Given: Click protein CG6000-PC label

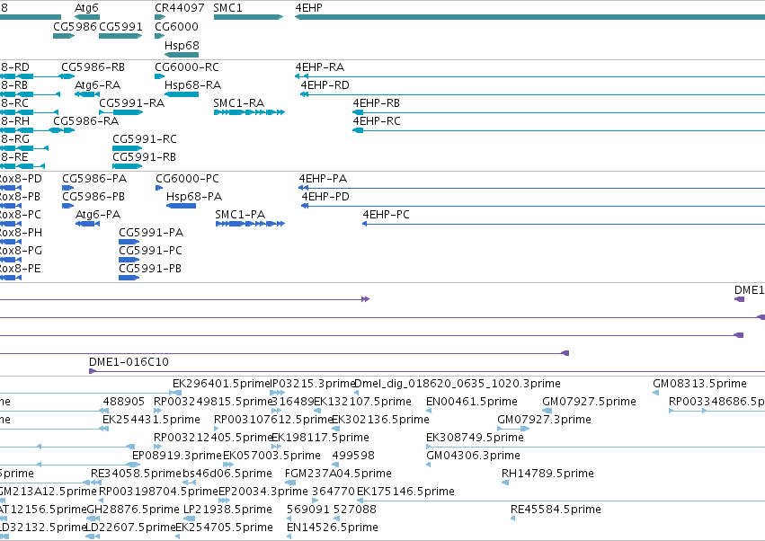Looking at the screenshot, I should point(187,179).
